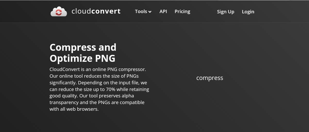Click 'Optimize PNG' in the heading's second line
This screenshot has height=132, width=309.
[x=82, y=58]
